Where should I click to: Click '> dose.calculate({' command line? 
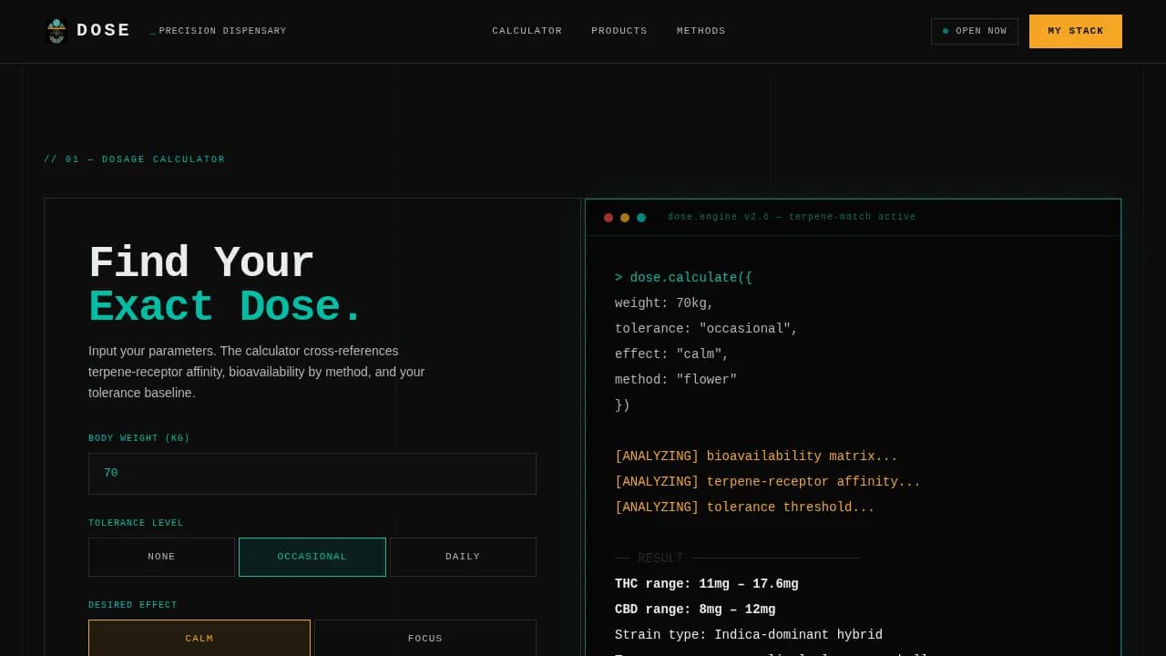(x=683, y=278)
